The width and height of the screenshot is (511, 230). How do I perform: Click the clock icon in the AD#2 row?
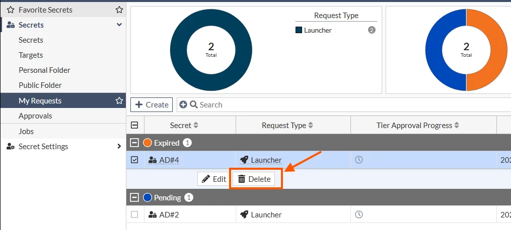click(x=359, y=214)
